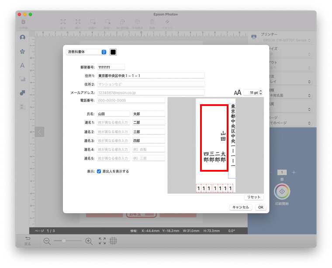The width and height of the screenshot is (332, 268).
Task: Open the black text color swatch
Action: tap(113, 52)
